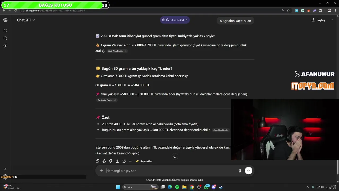This screenshot has height=191, width=339.
Task: Open more response actions (three dots)
Action: click(x=131, y=161)
